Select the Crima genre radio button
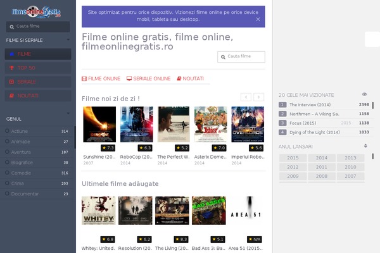 pos(7,183)
